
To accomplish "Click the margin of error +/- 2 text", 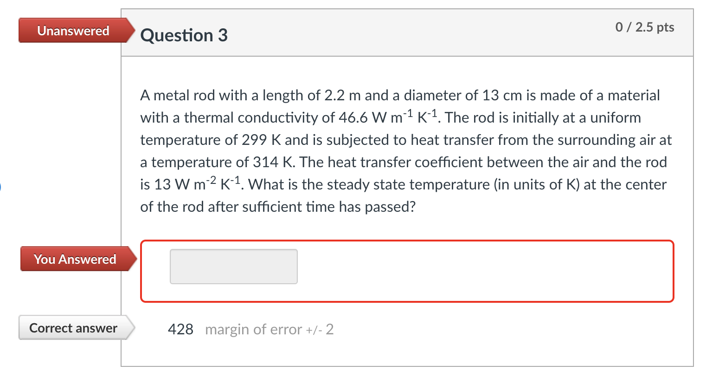I will point(269,329).
